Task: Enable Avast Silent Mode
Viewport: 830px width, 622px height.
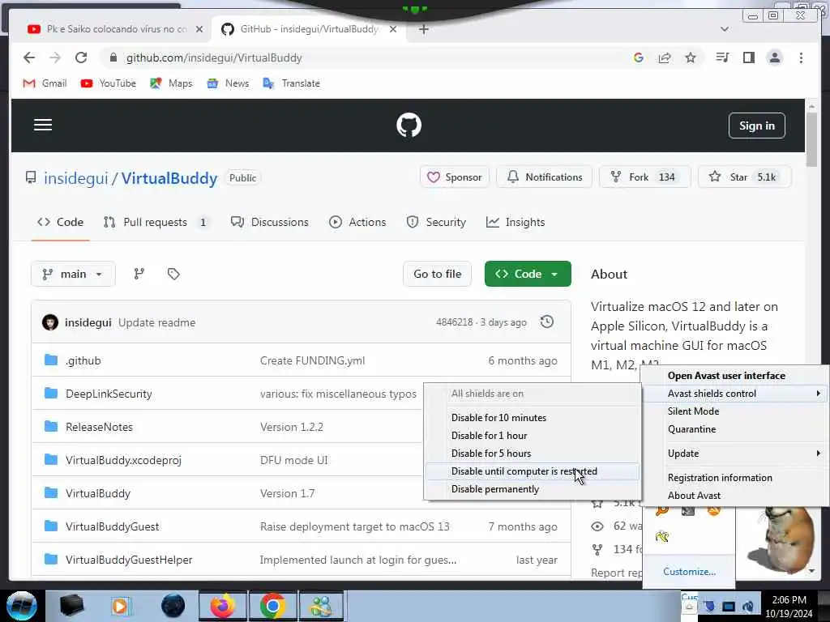Action: (x=734, y=411)
